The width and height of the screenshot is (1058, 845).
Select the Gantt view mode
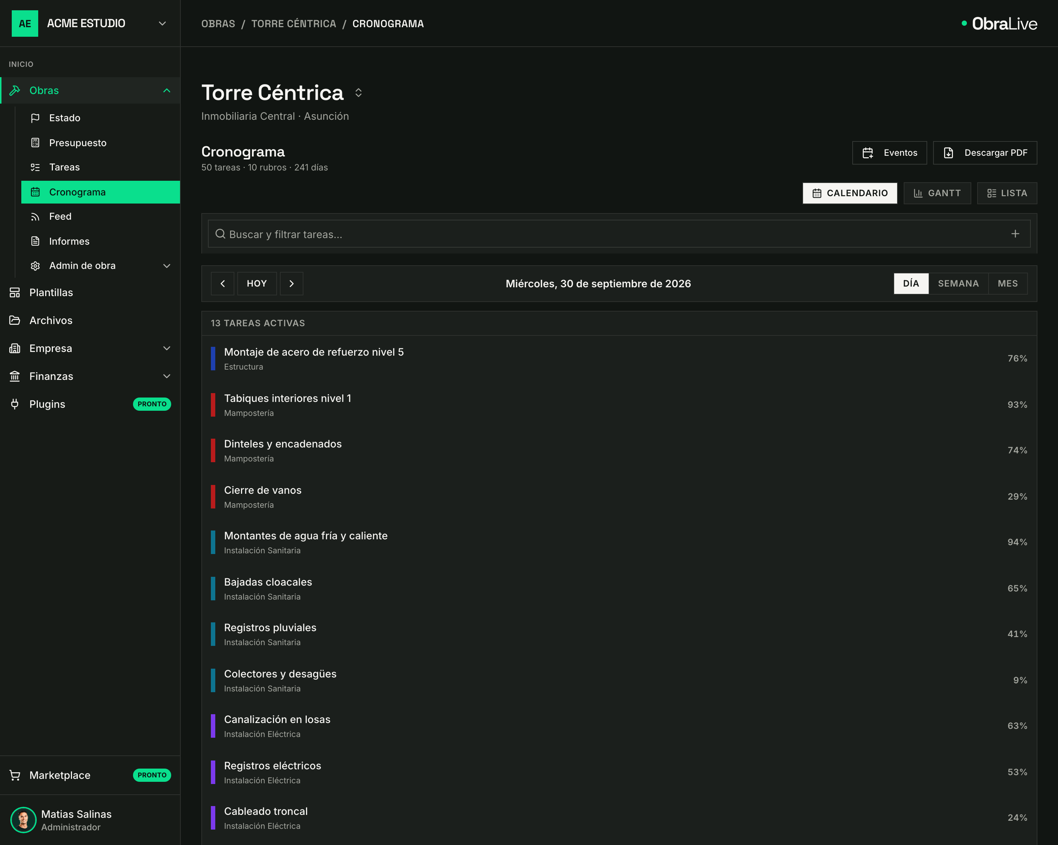pos(937,193)
